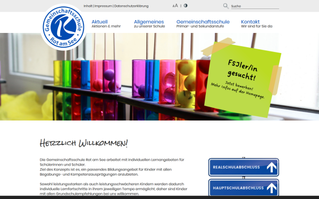Click the arrow on the Hauptschulabschluss sign

tap(272, 188)
